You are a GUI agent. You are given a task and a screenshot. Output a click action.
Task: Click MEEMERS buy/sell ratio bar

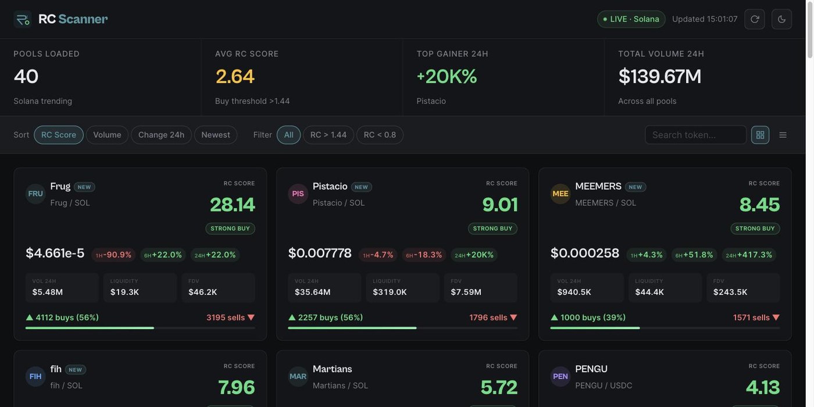pyautogui.click(x=665, y=328)
